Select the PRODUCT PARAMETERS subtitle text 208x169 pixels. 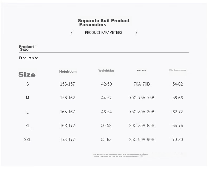(103, 32)
